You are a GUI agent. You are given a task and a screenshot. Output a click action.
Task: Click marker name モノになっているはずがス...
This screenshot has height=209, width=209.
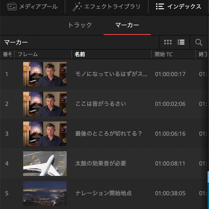112,74
